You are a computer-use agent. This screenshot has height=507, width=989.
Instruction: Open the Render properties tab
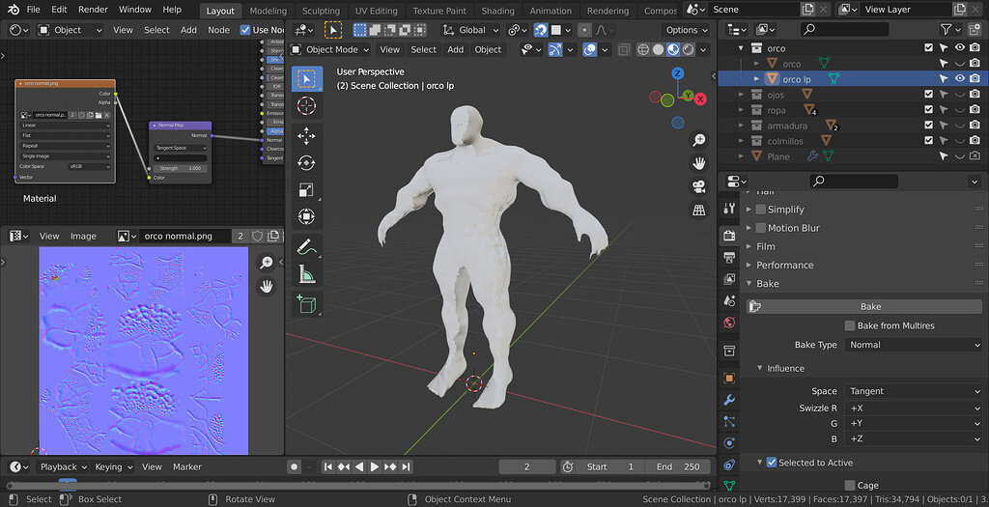click(x=729, y=236)
